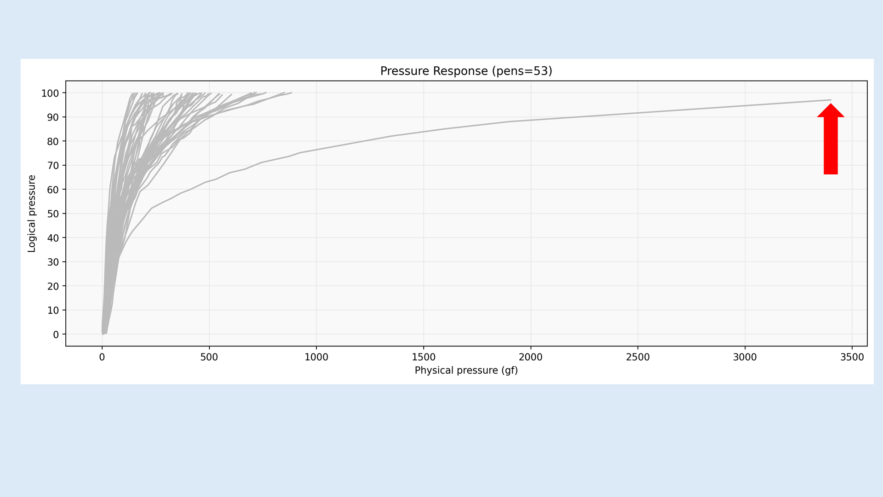The height and width of the screenshot is (497, 883).
Task: Click the 500 x-axis tick label
Action: click(x=209, y=358)
